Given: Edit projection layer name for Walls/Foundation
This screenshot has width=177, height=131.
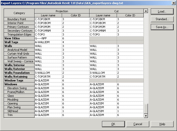Looking at the screenshot, I should click(x=48, y=73).
